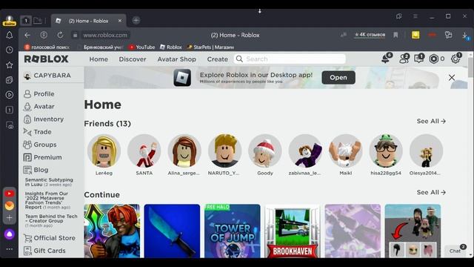This screenshot has width=474, height=267.
Task: Open Brookhaven game thumbnail
Action: [x=293, y=231]
